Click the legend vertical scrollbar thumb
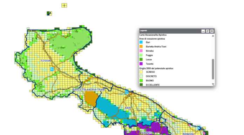This screenshot has width=244, height=135. (x=213, y=69)
